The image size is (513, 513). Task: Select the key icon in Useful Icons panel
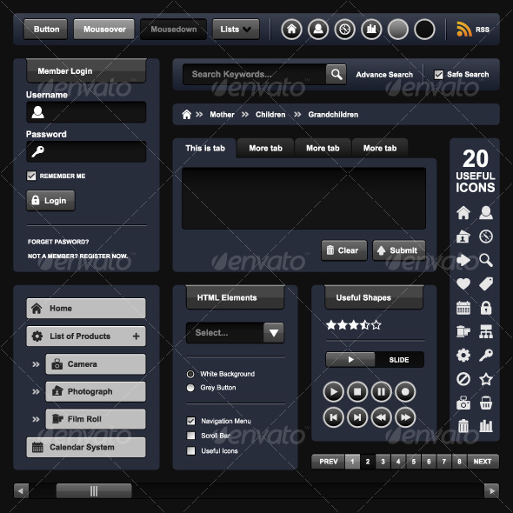486,355
